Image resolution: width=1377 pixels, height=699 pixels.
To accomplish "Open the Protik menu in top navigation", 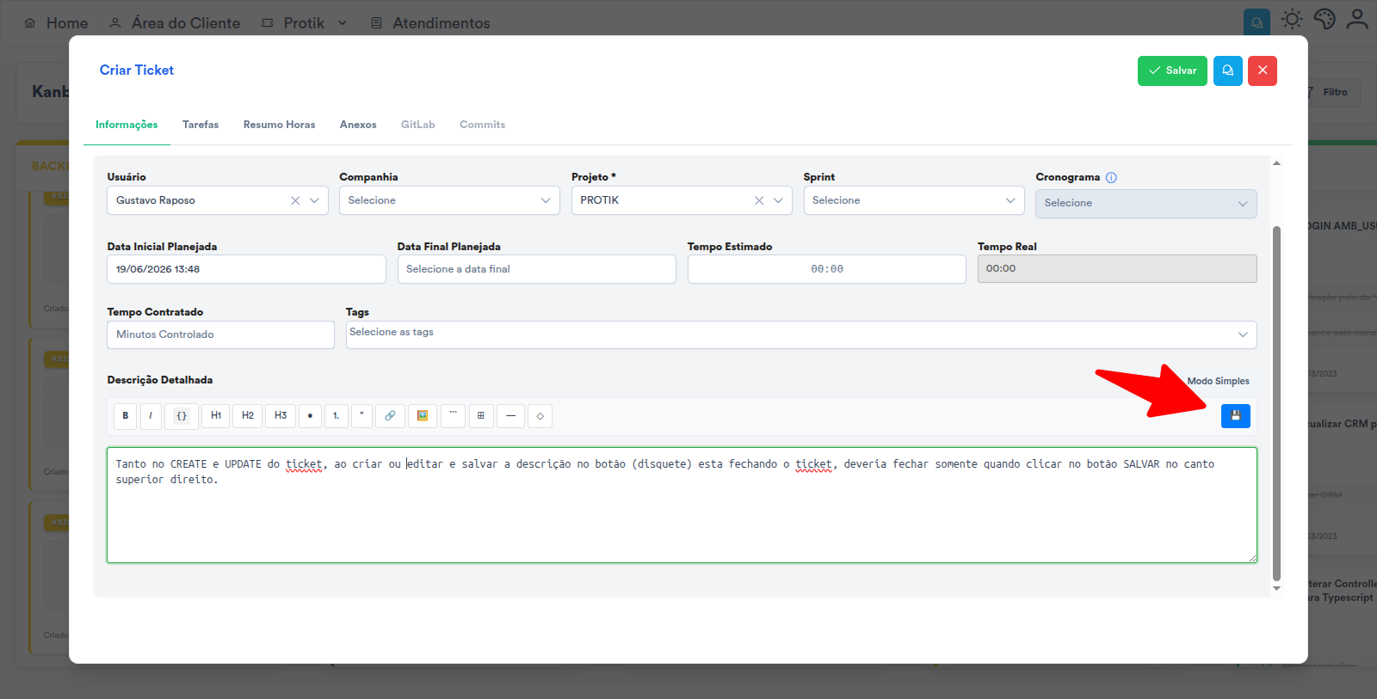I will click(x=305, y=23).
